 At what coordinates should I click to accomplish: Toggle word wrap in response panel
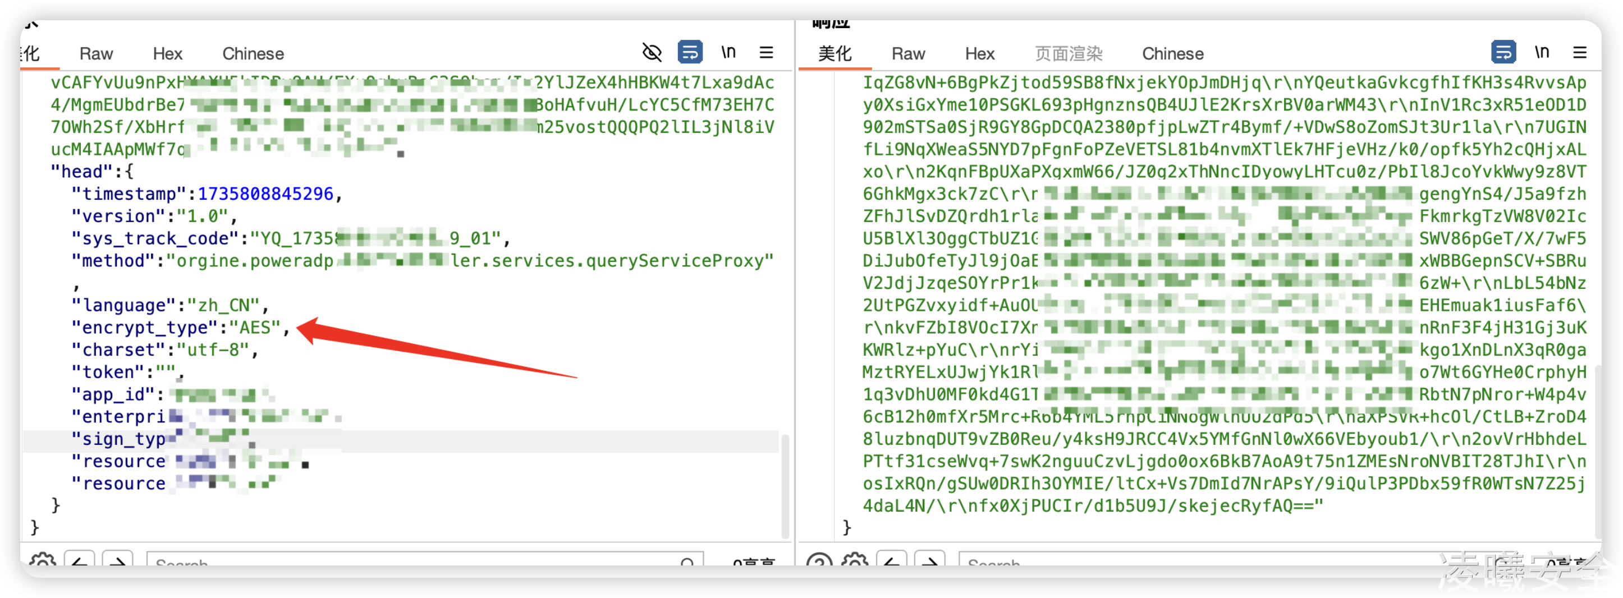click(x=1503, y=52)
